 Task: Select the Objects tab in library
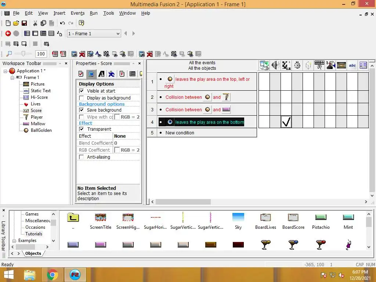point(33,253)
